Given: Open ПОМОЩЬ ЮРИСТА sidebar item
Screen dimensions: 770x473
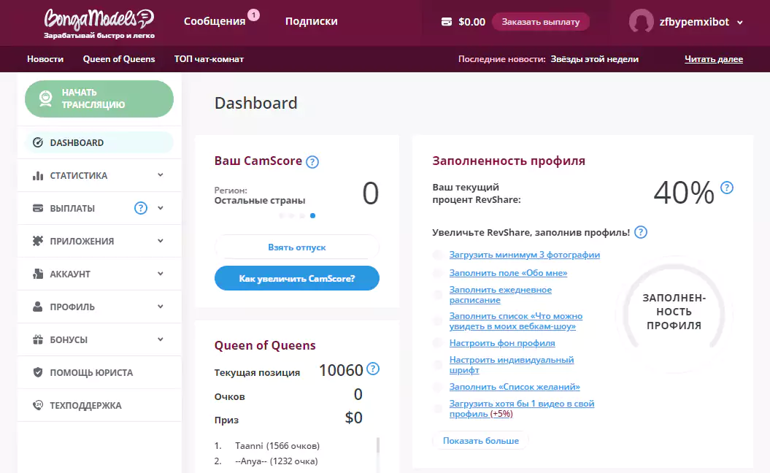Looking at the screenshot, I should 99,372.
